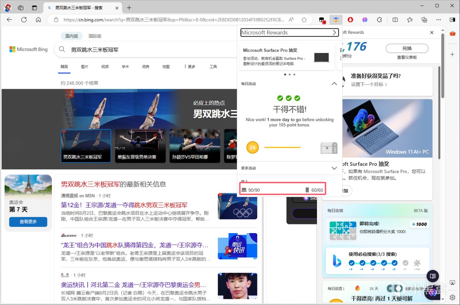This screenshot has height=305, width=460.
Task: Open a new tab with plus button
Action: (x=129, y=8)
